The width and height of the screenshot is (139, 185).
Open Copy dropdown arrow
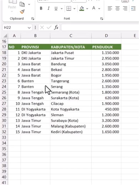pos(29,4)
